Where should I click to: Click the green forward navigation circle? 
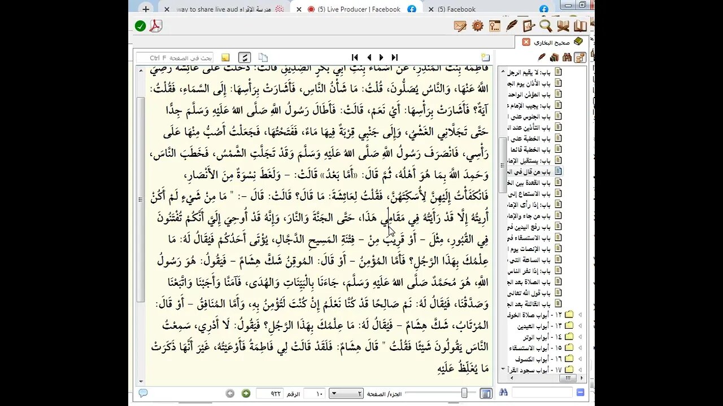coord(246,394)
